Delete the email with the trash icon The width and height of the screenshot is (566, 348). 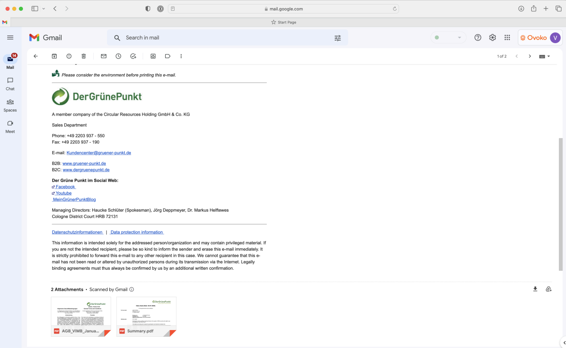[x=84, y=56]
